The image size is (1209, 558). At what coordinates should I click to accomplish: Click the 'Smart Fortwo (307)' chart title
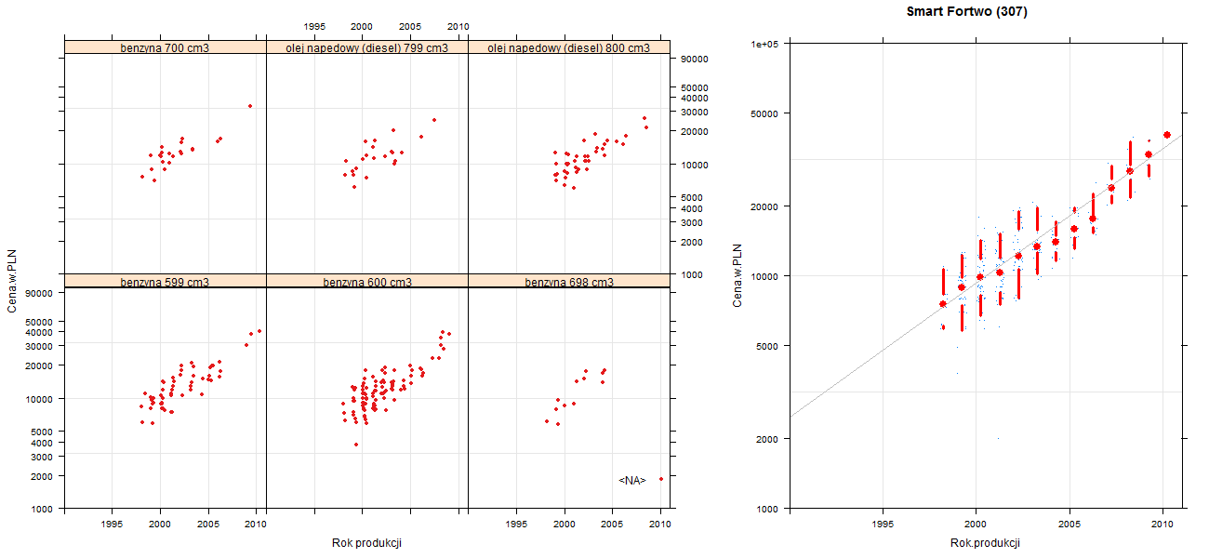pyautogui.click(x=967, y=12)
